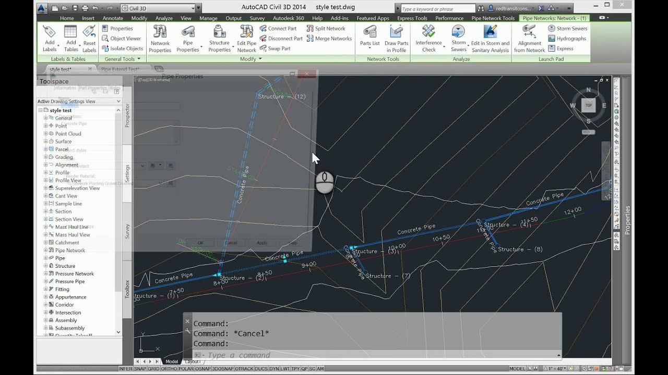Open Pipe Properties in ribbon
Image resolution: width=668 pixels, height=375 pixels.
[x=188, y=38]
